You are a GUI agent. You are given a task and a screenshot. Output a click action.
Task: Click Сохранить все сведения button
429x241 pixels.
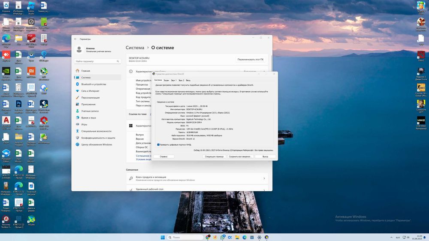(240, 157)
